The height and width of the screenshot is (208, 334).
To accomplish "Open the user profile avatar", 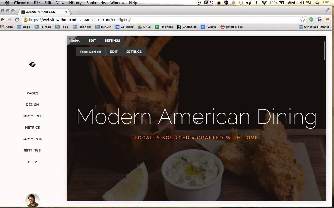I will pos(32,200).
